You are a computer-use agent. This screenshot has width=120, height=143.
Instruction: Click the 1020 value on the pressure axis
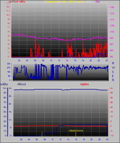click(x=112, y=7)
